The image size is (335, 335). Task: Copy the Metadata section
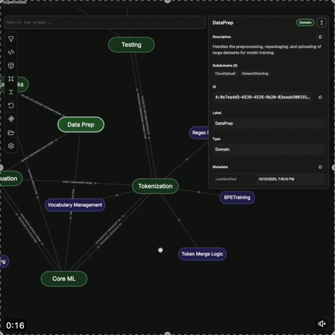click(320, 167)
